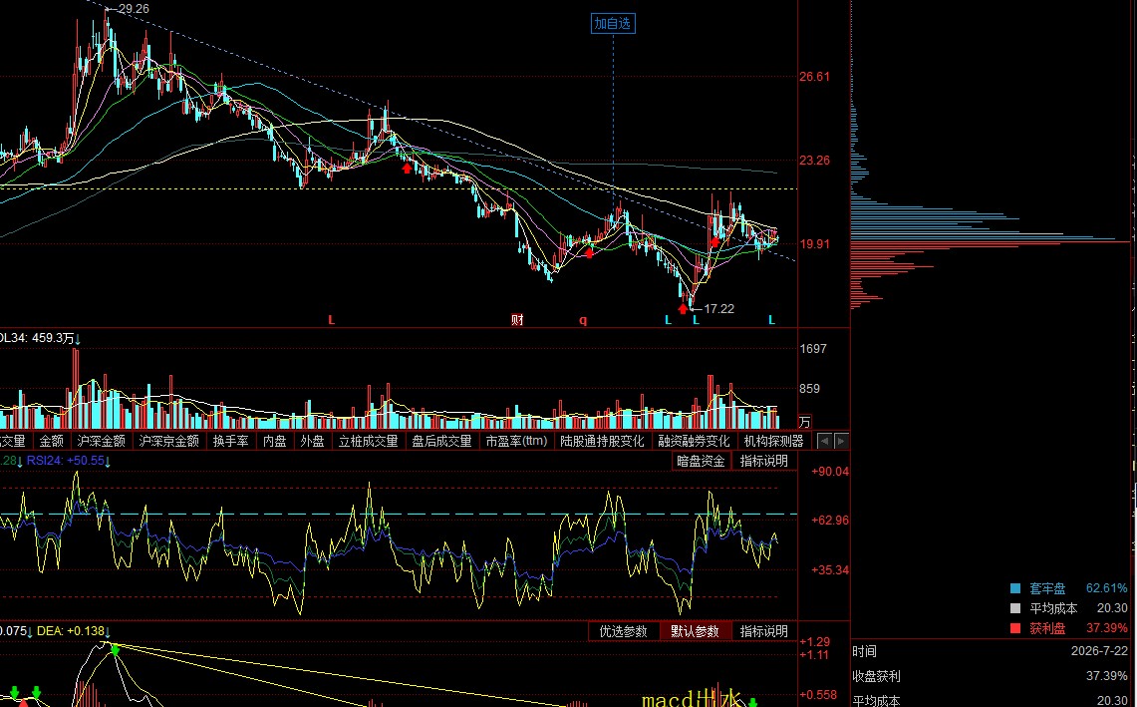1137x707 pixels.
Task: Open the 机构探测器 tab
Action: [773, 442]
